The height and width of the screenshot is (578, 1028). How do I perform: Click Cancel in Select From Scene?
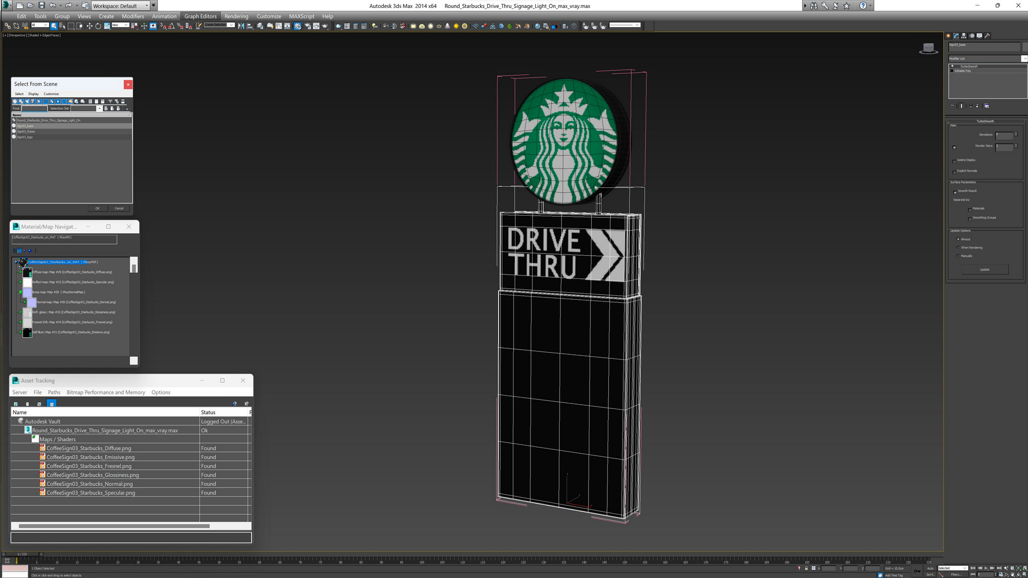point(119,208)
